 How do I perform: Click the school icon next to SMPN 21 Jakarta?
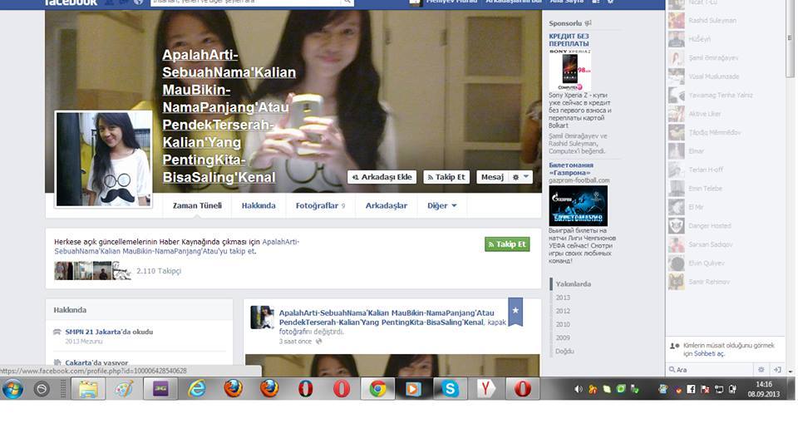pyautogui.click(x=57, y=332)
